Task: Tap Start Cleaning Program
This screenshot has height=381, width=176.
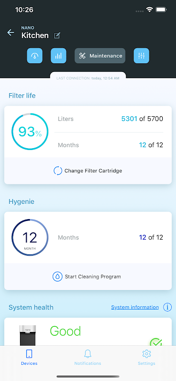Action: click(x=88, y=277)
